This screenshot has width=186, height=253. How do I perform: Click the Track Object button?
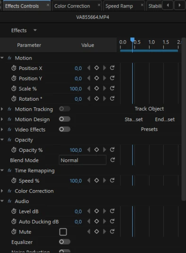(149, 109)
